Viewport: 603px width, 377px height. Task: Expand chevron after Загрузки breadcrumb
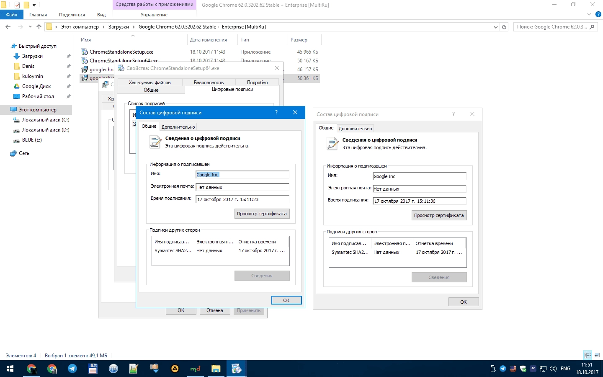click(x=134, y=27)
